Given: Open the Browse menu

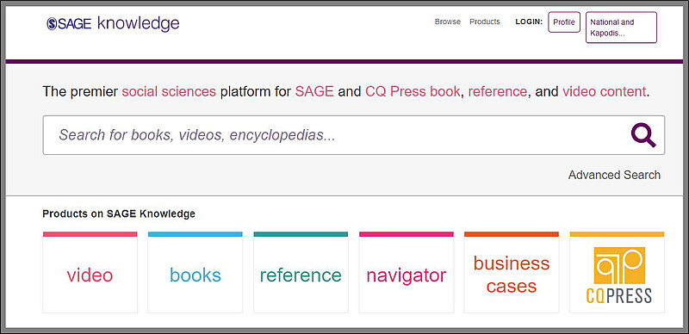Looking at the screenshot, I should point(448,22).
